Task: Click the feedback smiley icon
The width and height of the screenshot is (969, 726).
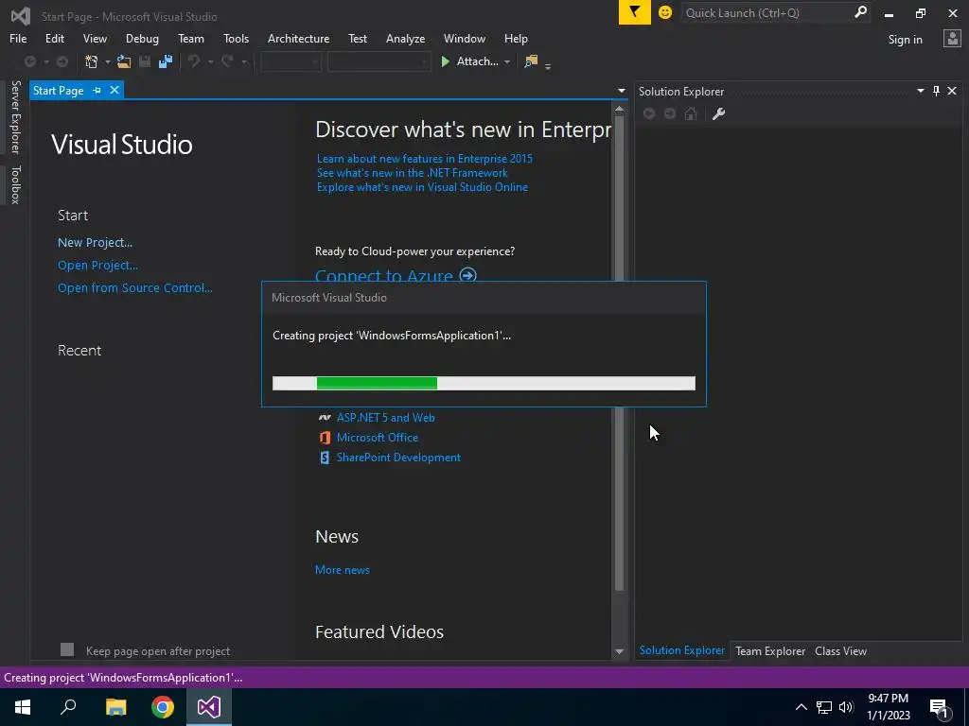Action: pyautogui.click(x=665, y=12)
